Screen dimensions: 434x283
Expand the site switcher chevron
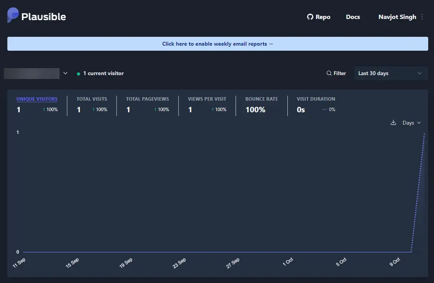point(65,73)
